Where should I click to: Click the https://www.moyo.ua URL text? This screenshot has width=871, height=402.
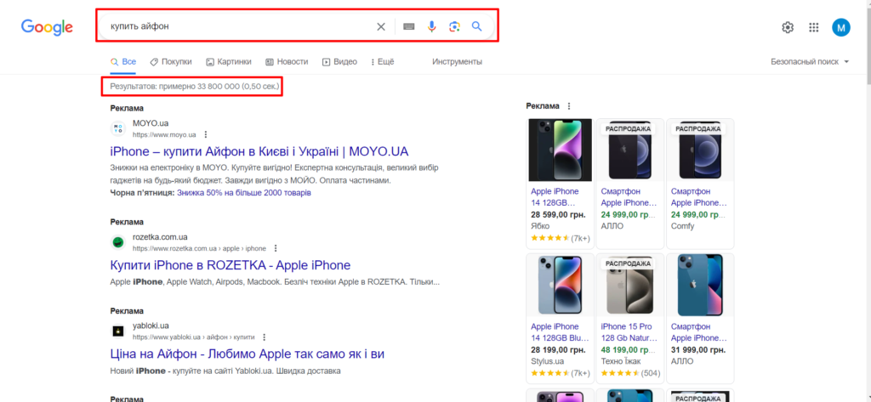[164, 135]
